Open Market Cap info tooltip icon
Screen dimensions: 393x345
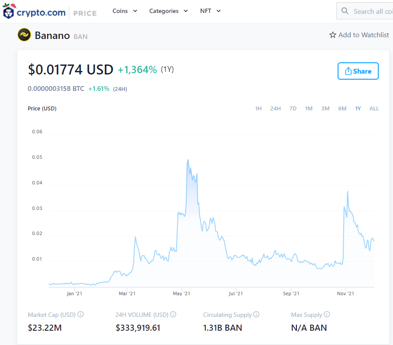tap(81, 314)
